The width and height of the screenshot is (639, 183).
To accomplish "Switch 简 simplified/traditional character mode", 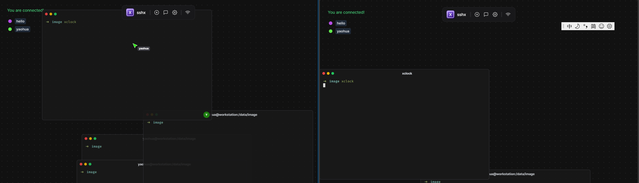I will 593,26.
